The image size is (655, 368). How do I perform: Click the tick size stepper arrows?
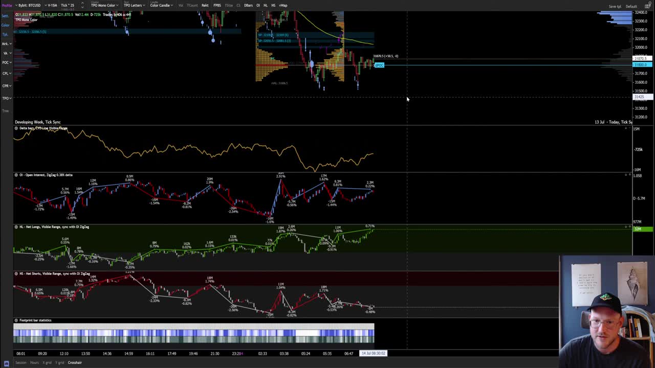[x=82, y=5]
